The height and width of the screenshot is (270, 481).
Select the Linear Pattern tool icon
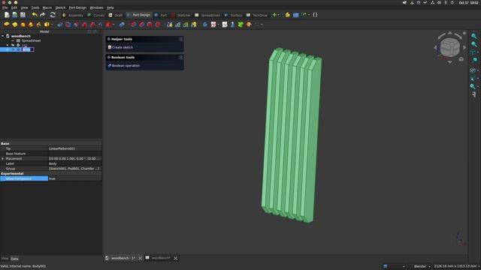(177, 25)
